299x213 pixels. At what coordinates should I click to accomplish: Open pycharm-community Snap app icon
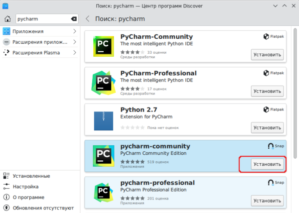click(104, 156)
